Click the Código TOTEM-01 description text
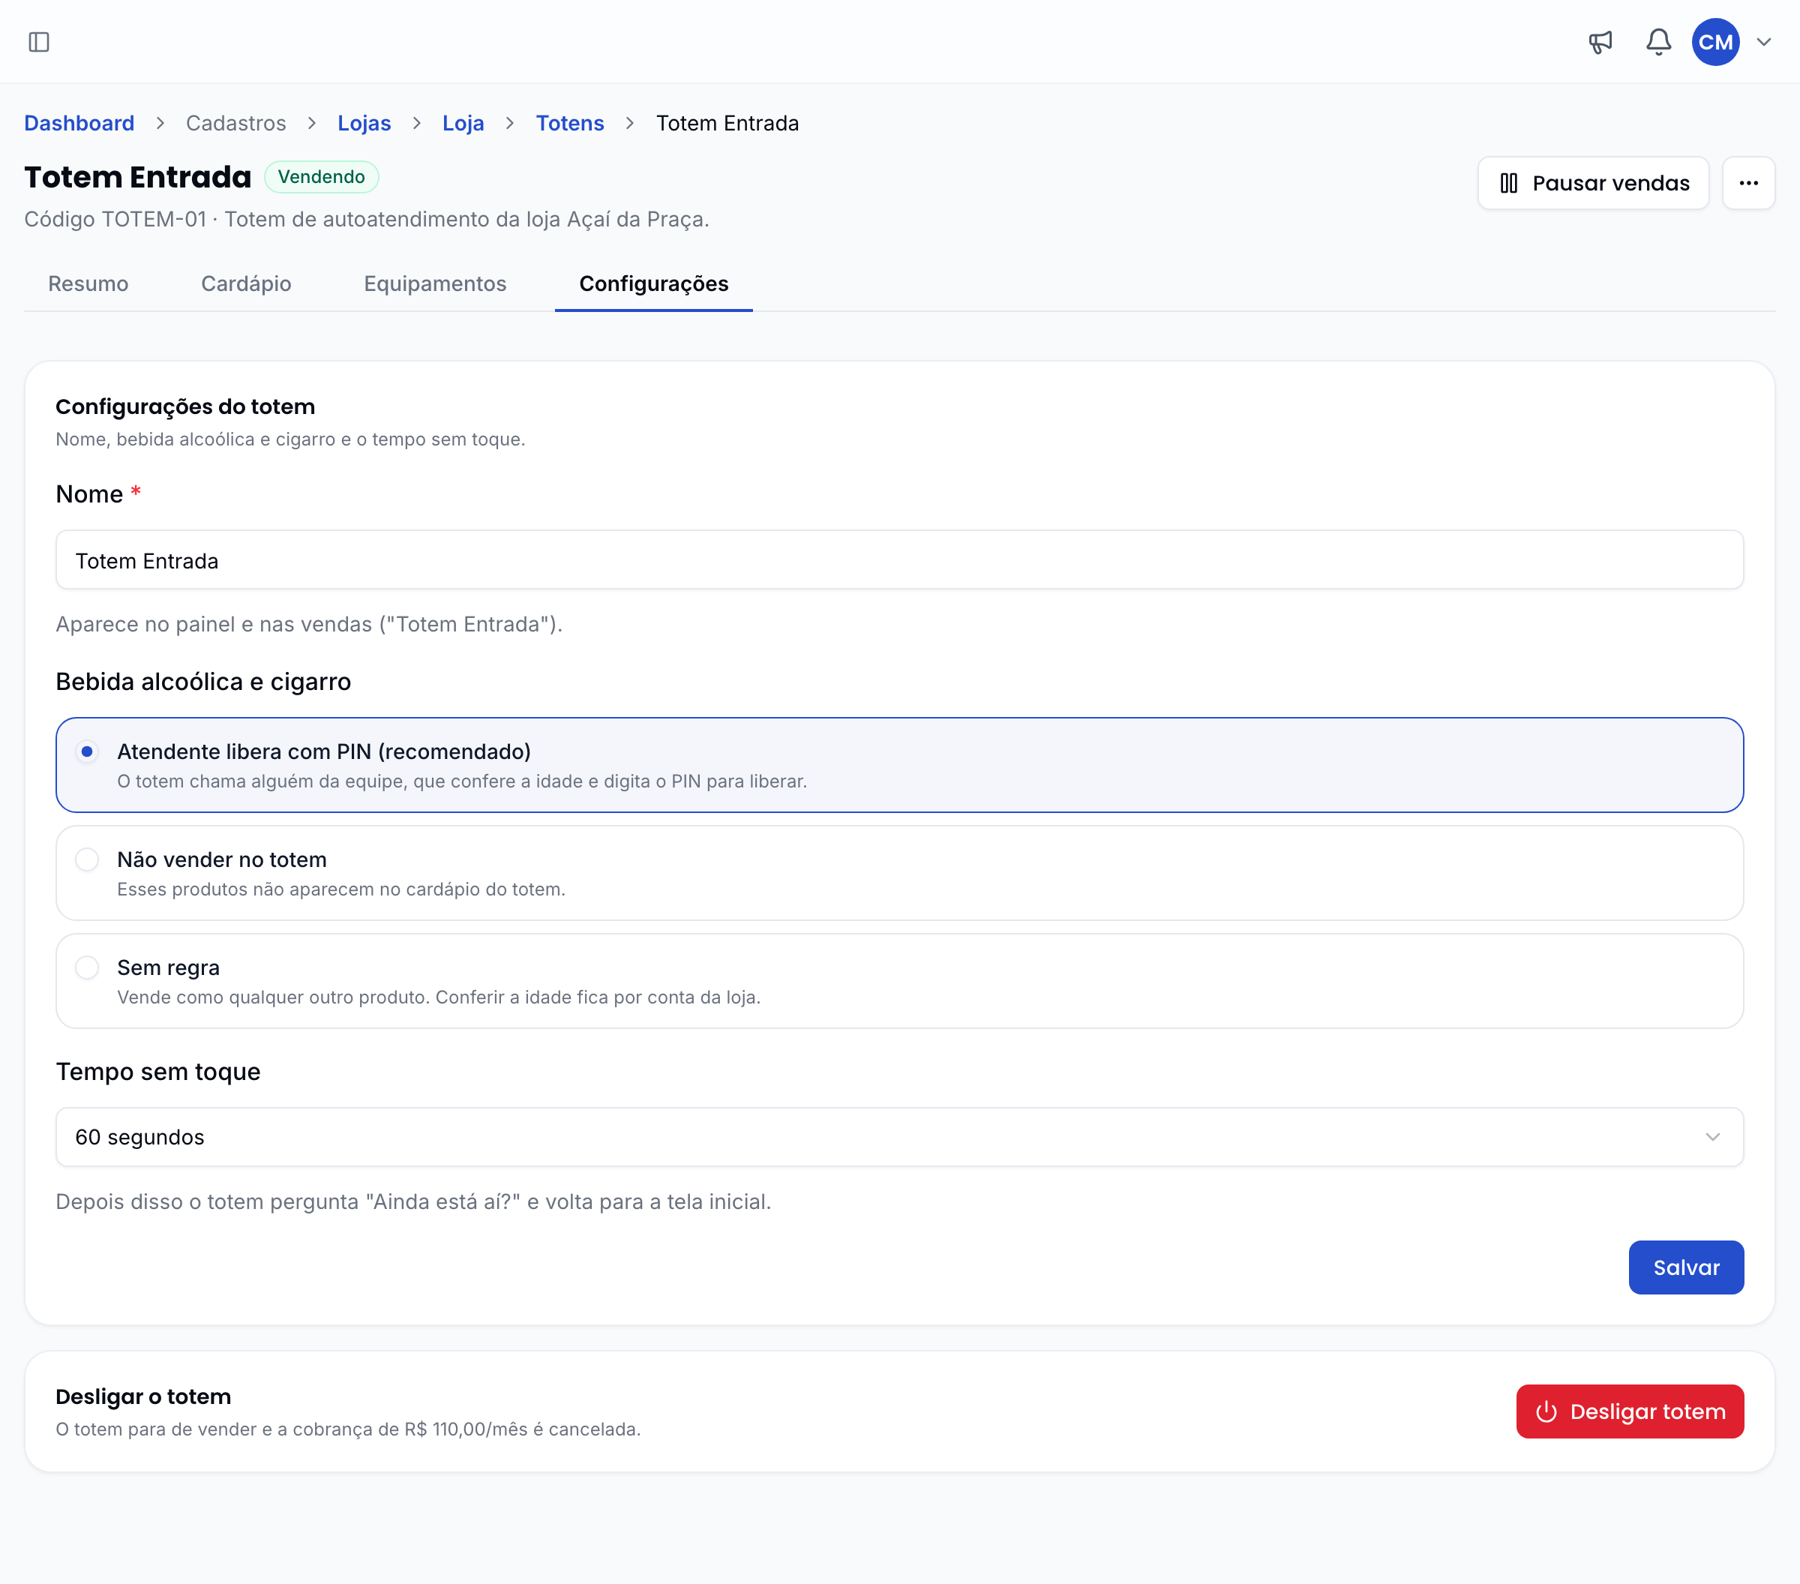 pyautogui.click(x=366, y=219)
